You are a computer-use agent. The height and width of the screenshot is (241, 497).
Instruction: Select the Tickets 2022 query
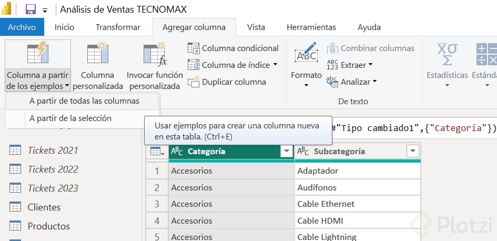(53, 169)
